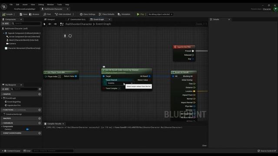
Task: Click the Location output pin
Action: [x=194, y=91]
